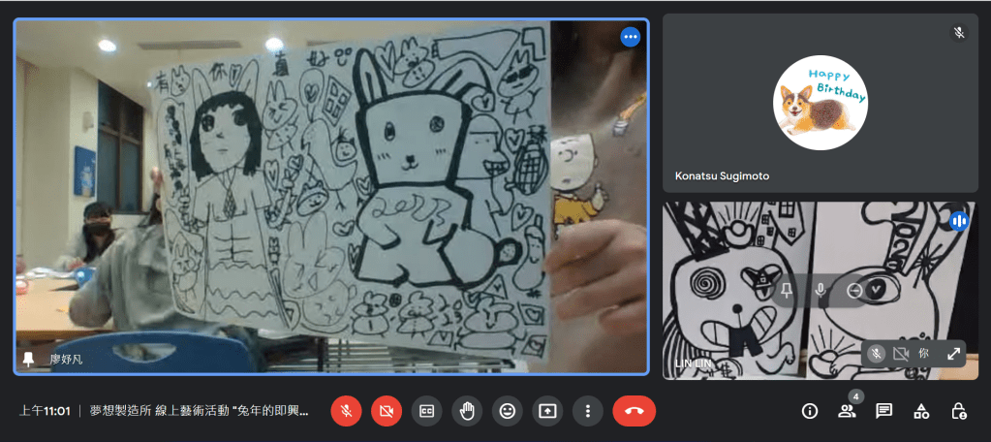Screen dimensions: 991x442
Task: Leave the call with the red button
Action: pos(634,411)
